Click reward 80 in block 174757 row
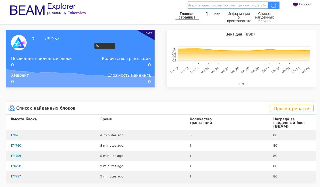 pyautogui.click(x=275, y=176)
